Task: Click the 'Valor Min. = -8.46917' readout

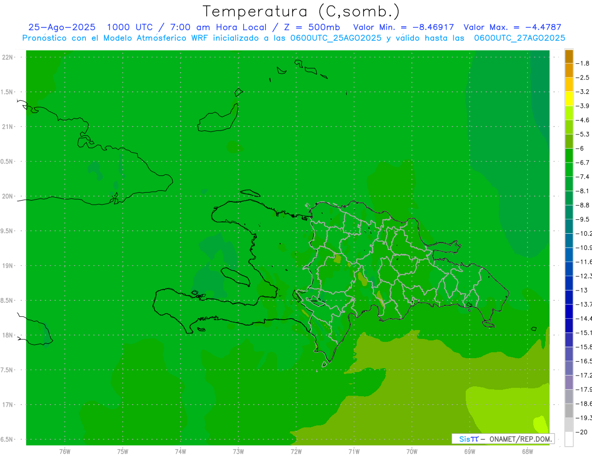Action: (x=404, y=28)
